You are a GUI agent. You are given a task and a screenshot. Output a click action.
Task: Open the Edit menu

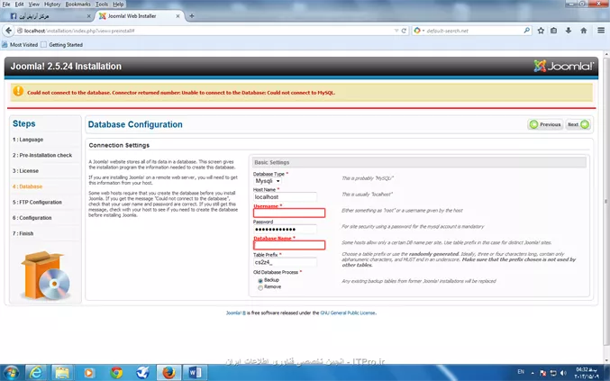(19, 5)
